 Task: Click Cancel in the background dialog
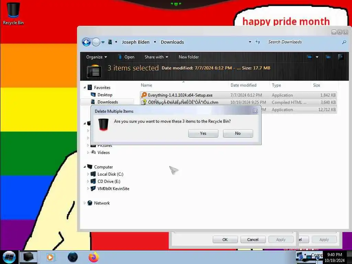(x=253, y=240)
